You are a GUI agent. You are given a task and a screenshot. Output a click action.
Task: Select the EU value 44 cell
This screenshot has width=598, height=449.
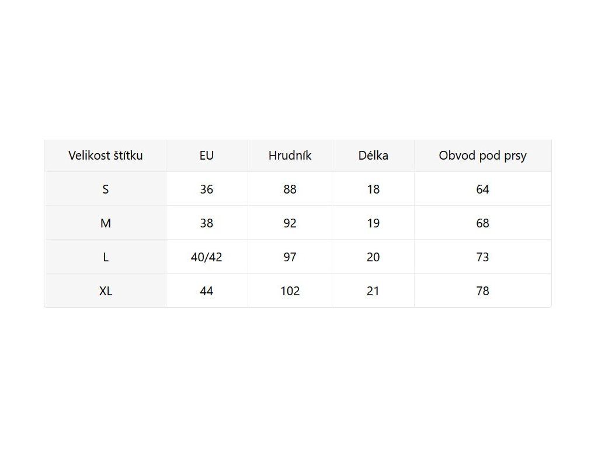(207, 291)
